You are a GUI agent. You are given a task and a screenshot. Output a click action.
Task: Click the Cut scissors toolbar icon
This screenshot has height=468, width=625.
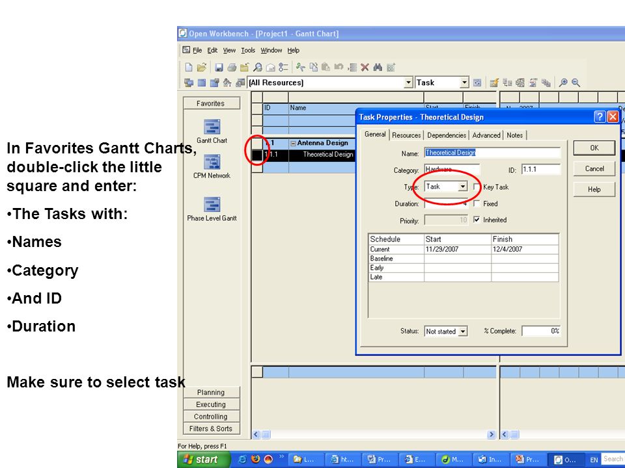pyautogui.click(x=301, y=67)
